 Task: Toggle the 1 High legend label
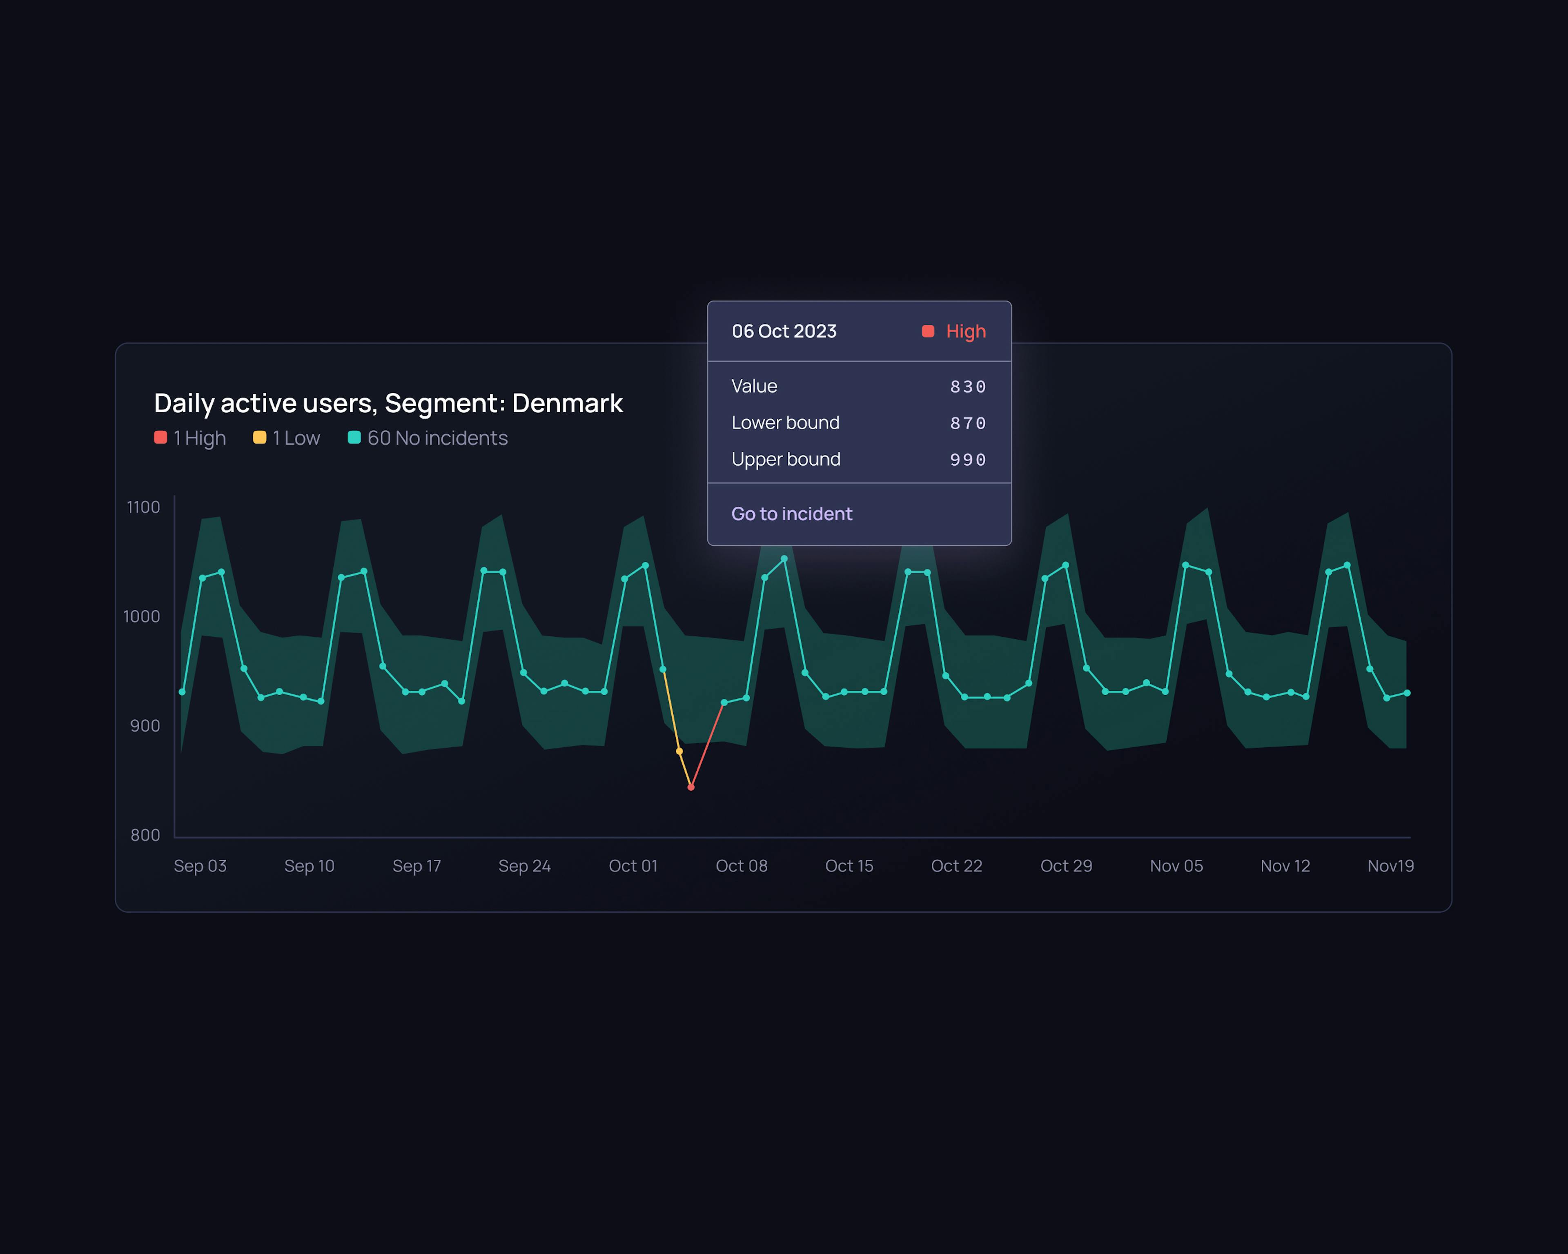point(200,438)
